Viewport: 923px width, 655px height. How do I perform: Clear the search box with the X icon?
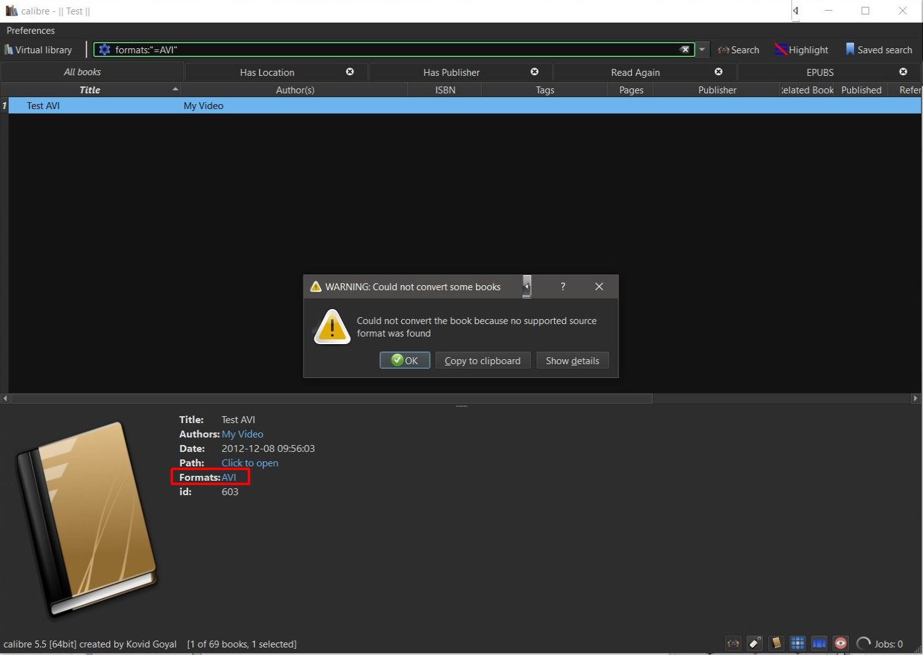pyautogui.click(x=685, y=50)
